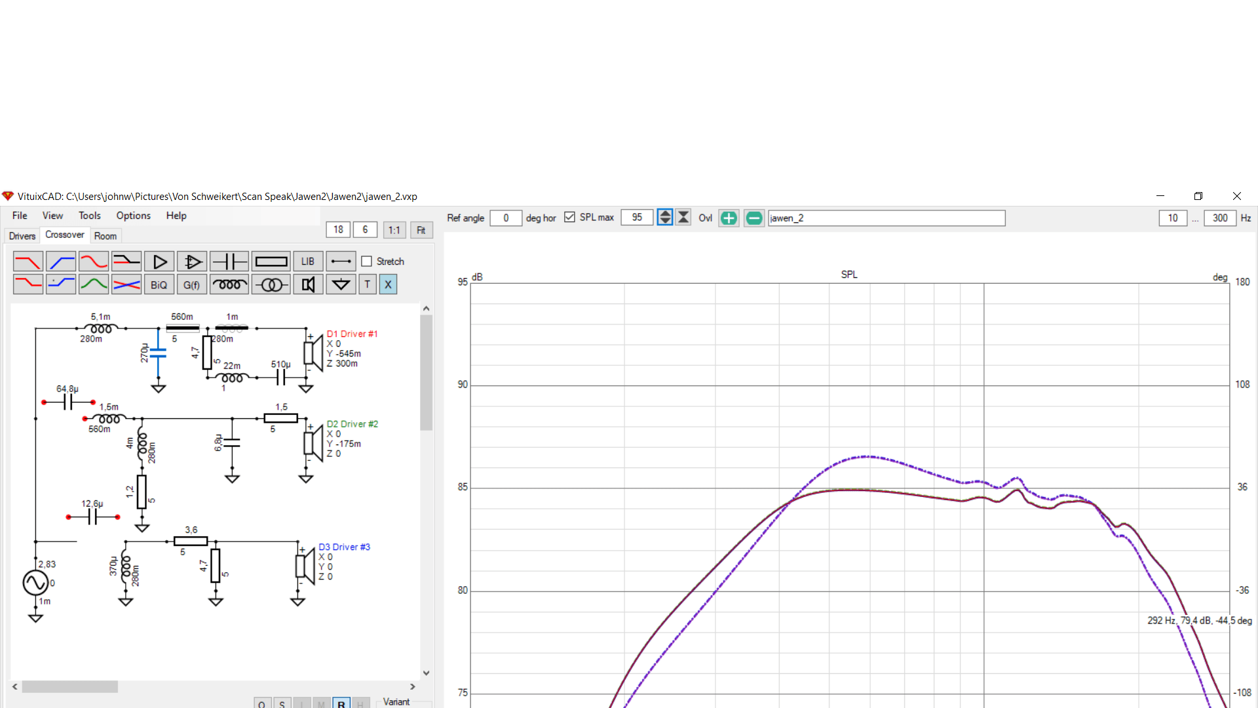
Task: Select the red S-curve filter block tool
Action: (94, 262)
